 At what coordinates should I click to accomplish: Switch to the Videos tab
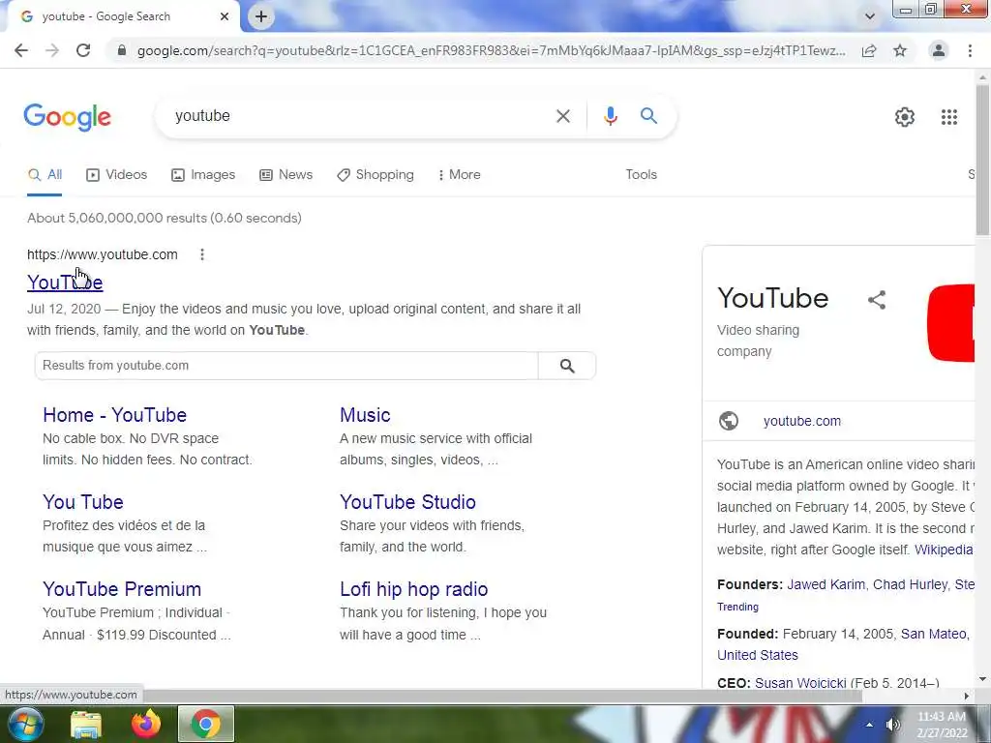click(117, 175)
